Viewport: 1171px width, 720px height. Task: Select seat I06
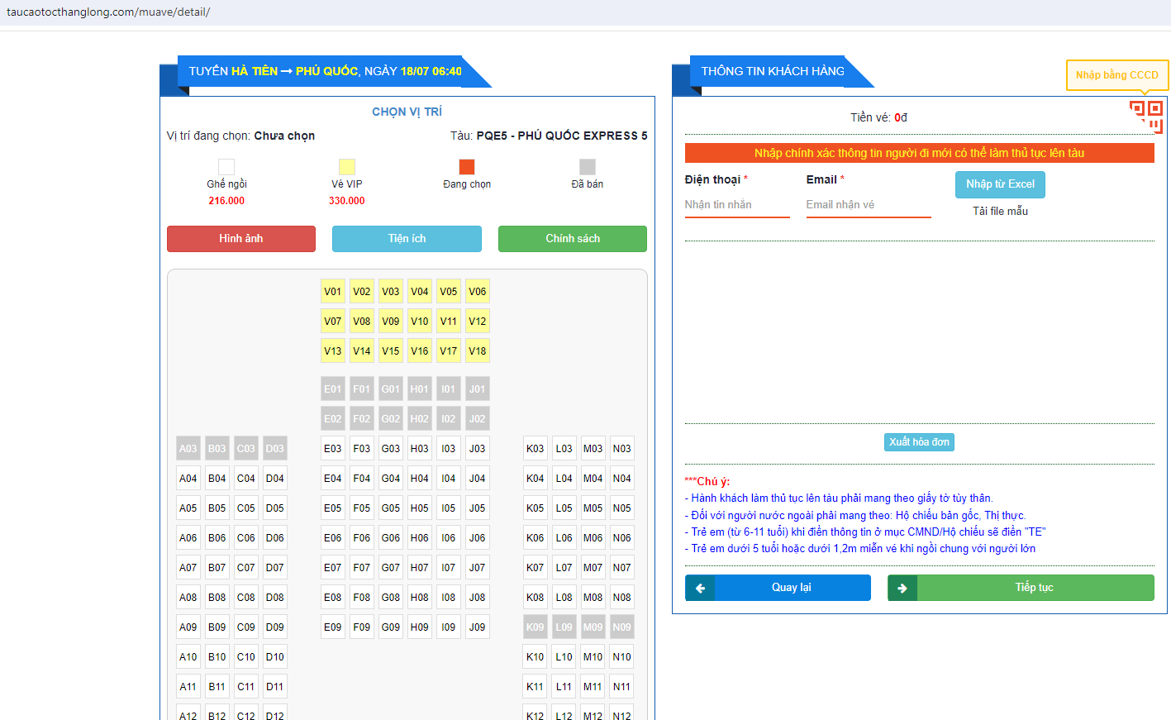pos(449,538)
